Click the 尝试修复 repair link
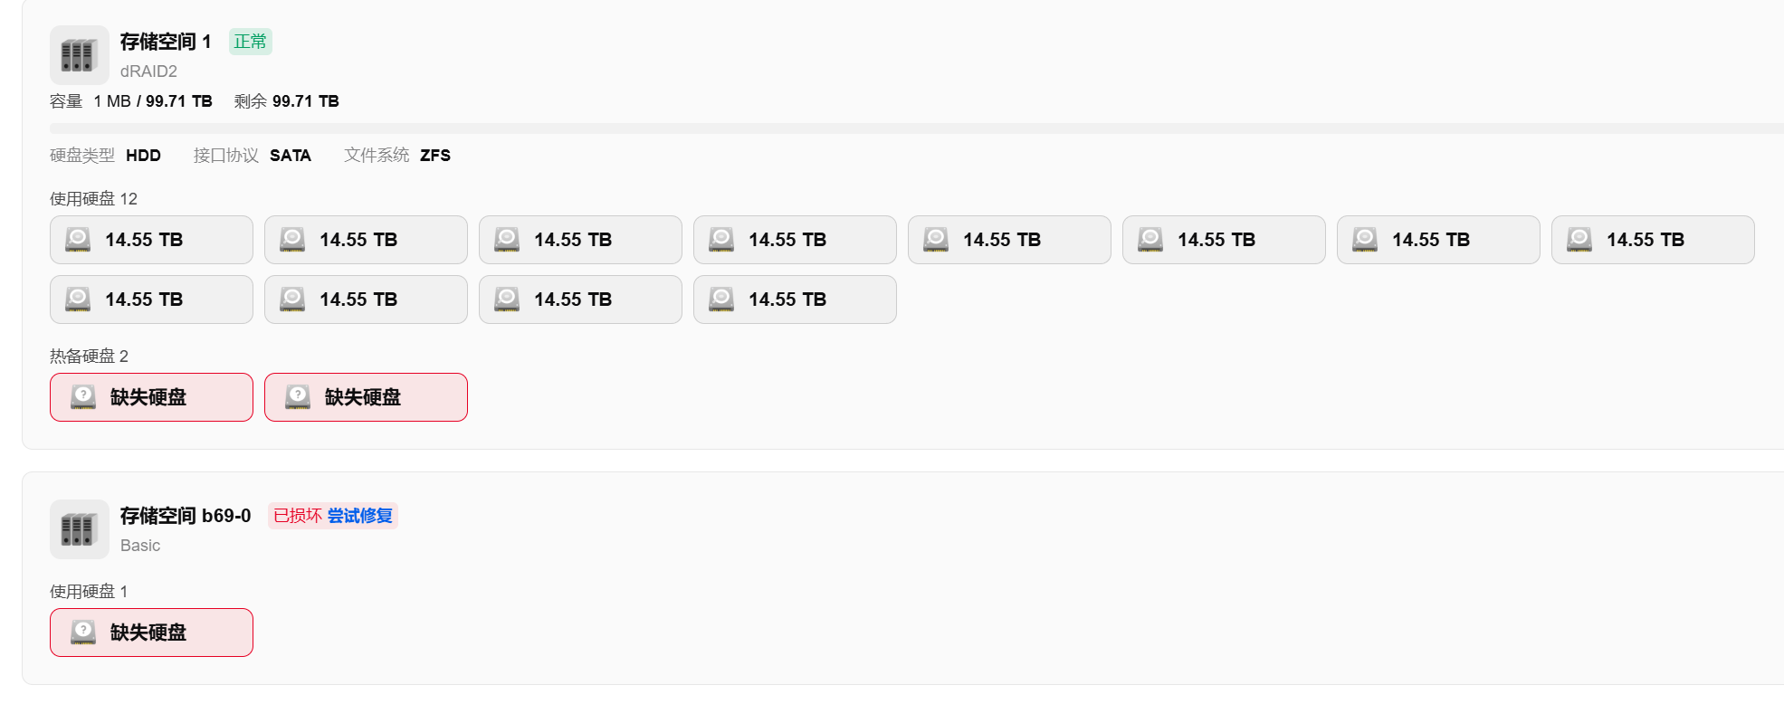1784x704 pixels. click(x=361, y=515)
